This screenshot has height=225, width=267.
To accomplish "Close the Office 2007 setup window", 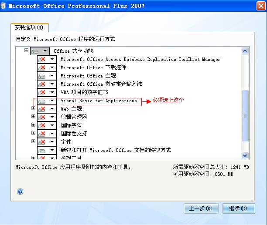I will 261,6.
